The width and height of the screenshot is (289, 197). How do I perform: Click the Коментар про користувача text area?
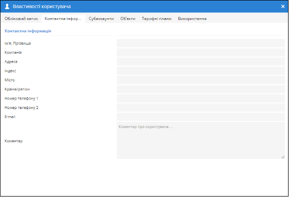(201, 140)
